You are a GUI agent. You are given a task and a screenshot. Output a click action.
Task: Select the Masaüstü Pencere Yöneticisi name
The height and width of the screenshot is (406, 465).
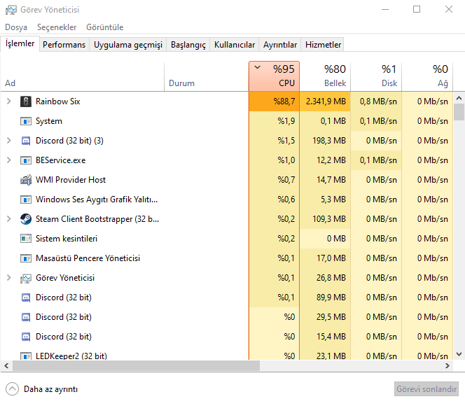(x=88, y=258)
